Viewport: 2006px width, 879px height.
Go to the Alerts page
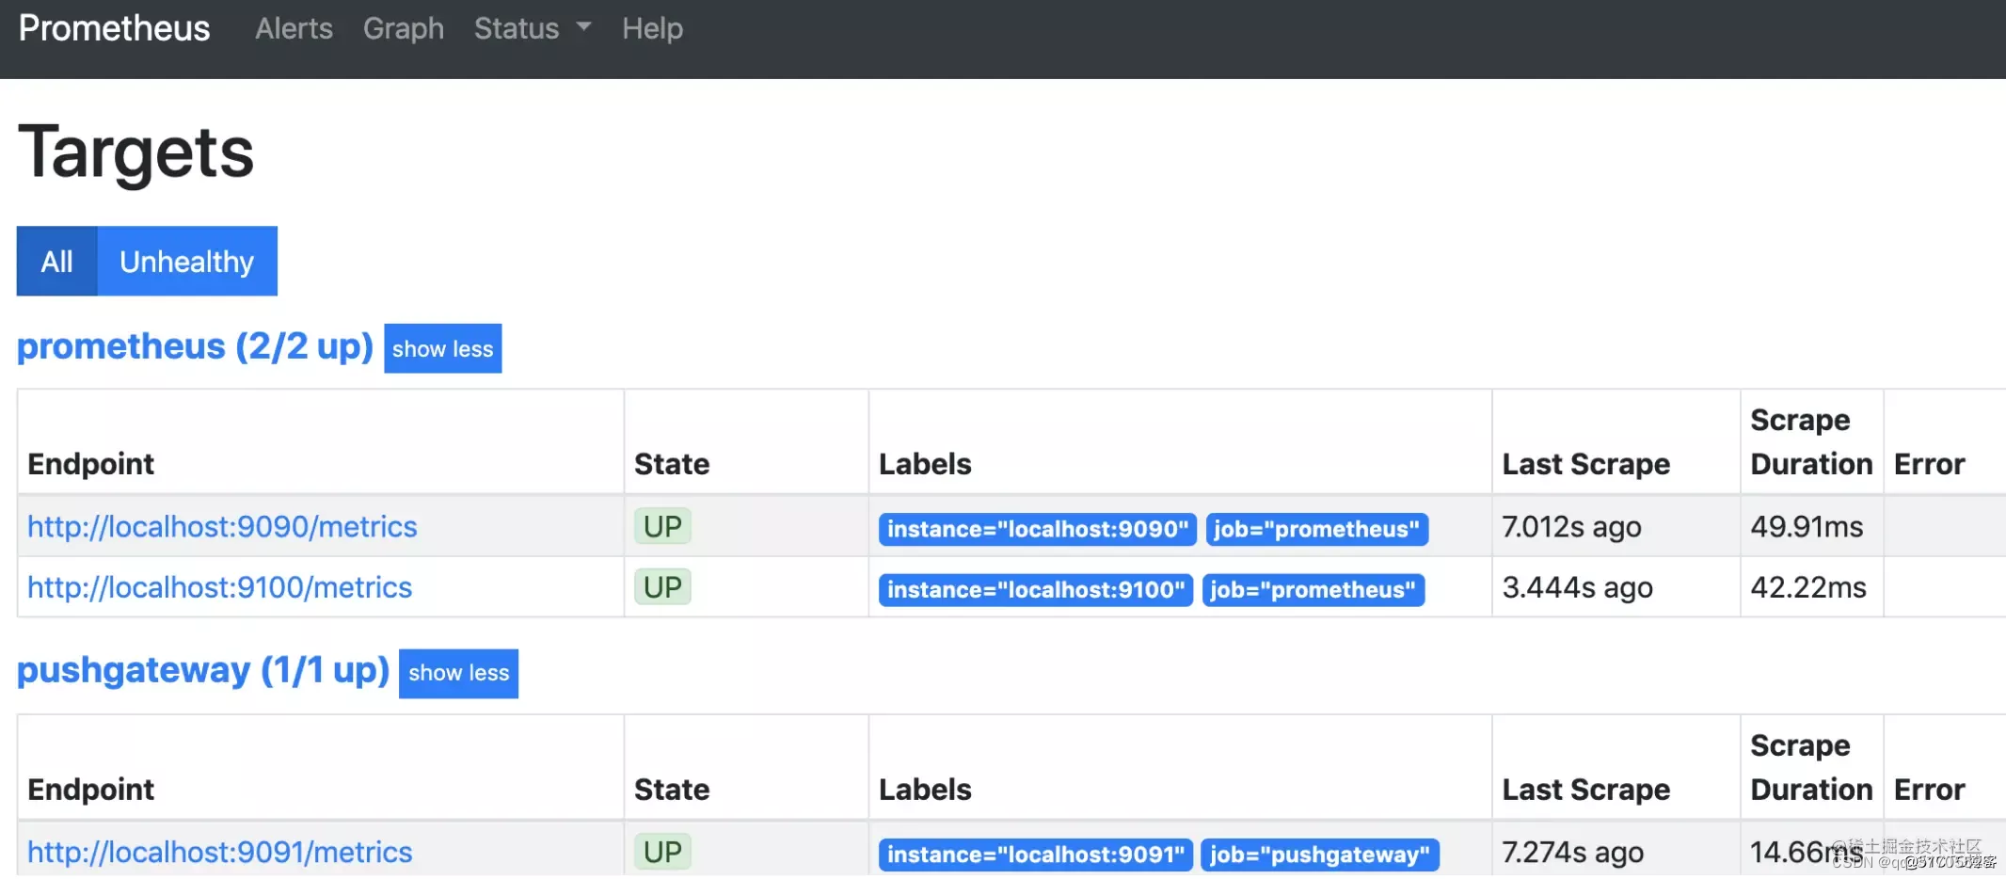(x=294, y=28)
